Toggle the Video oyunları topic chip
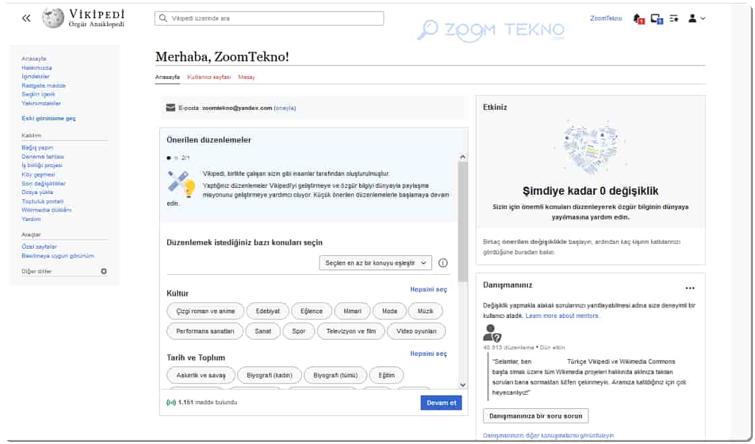The height and width of the screenshot is (444, 755). coord(417,331)
